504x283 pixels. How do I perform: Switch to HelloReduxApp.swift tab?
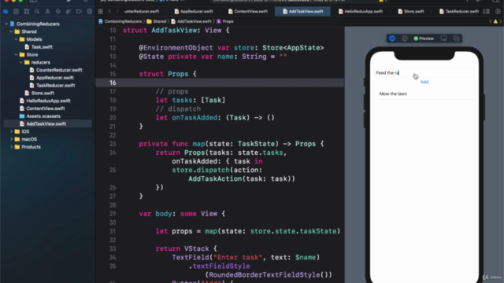tap(361, 12)
